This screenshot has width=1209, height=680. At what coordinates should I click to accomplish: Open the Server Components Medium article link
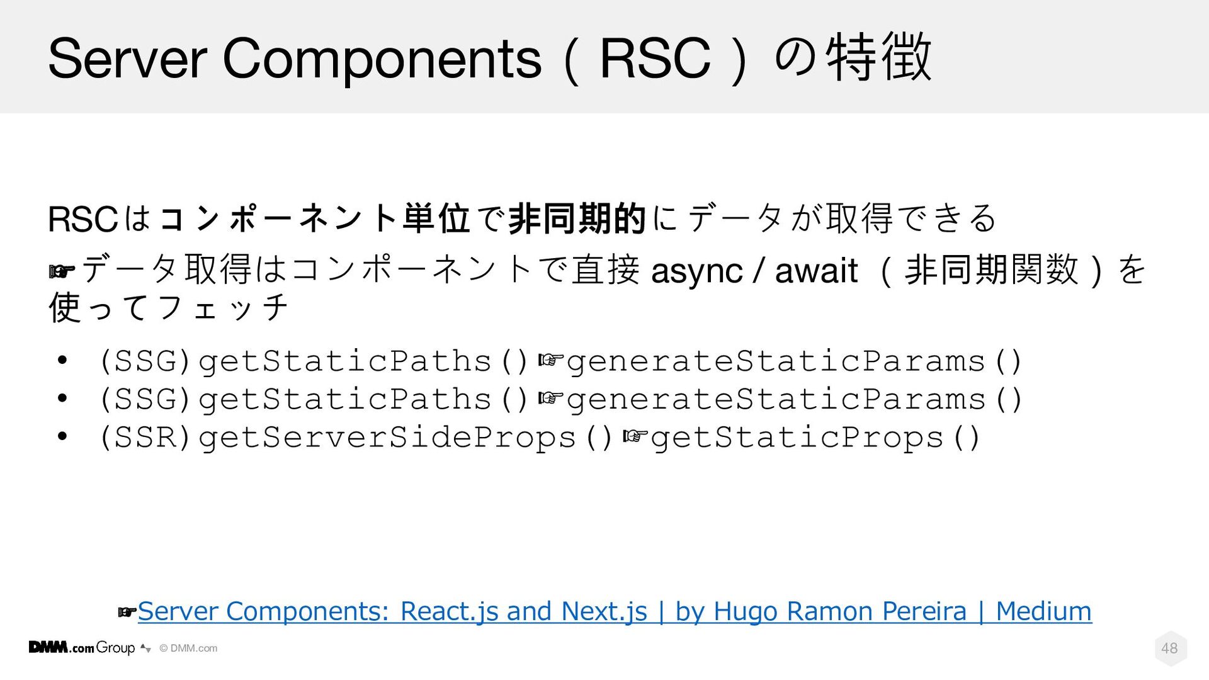[615, 611]
